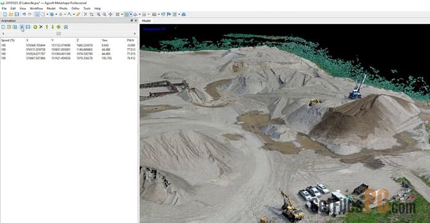The height and width of the screenshot is (223, 430).
Task: Expand the tiled model view dropdown
Action: (149, 14)
